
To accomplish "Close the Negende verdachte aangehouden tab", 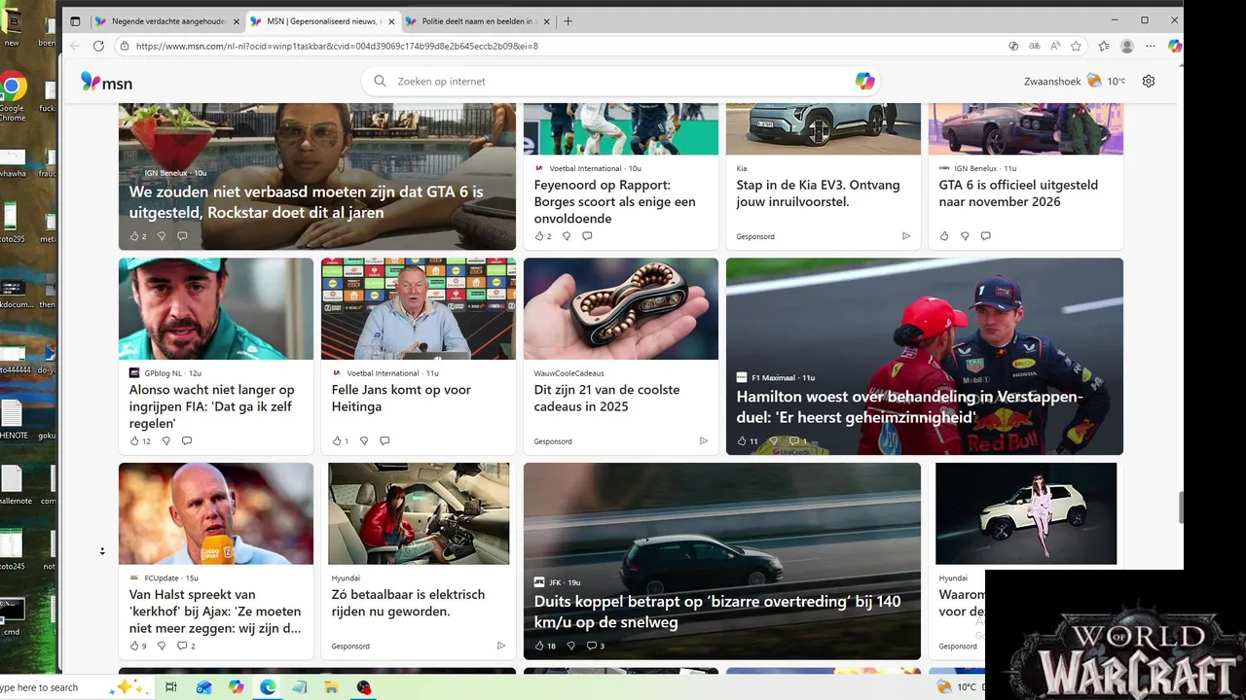I will pos(237,20).
